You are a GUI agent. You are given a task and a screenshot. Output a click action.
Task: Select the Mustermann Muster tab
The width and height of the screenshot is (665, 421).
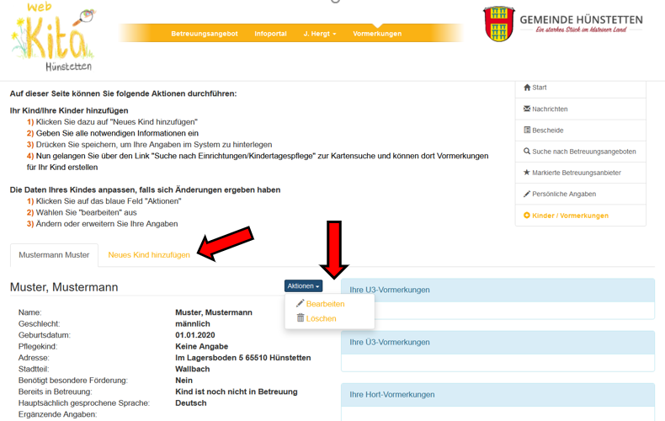(54, 255)
